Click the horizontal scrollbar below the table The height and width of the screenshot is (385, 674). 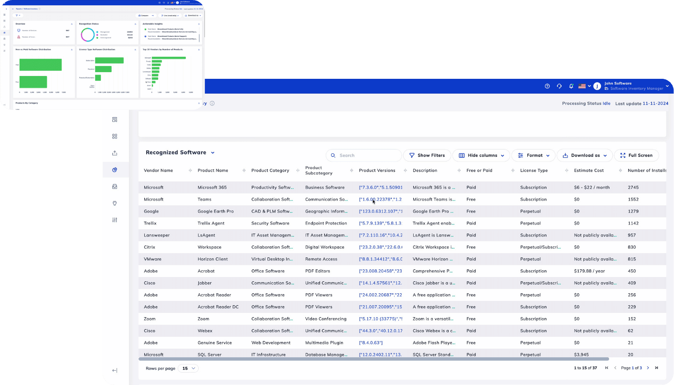click(x=374, y=359)
